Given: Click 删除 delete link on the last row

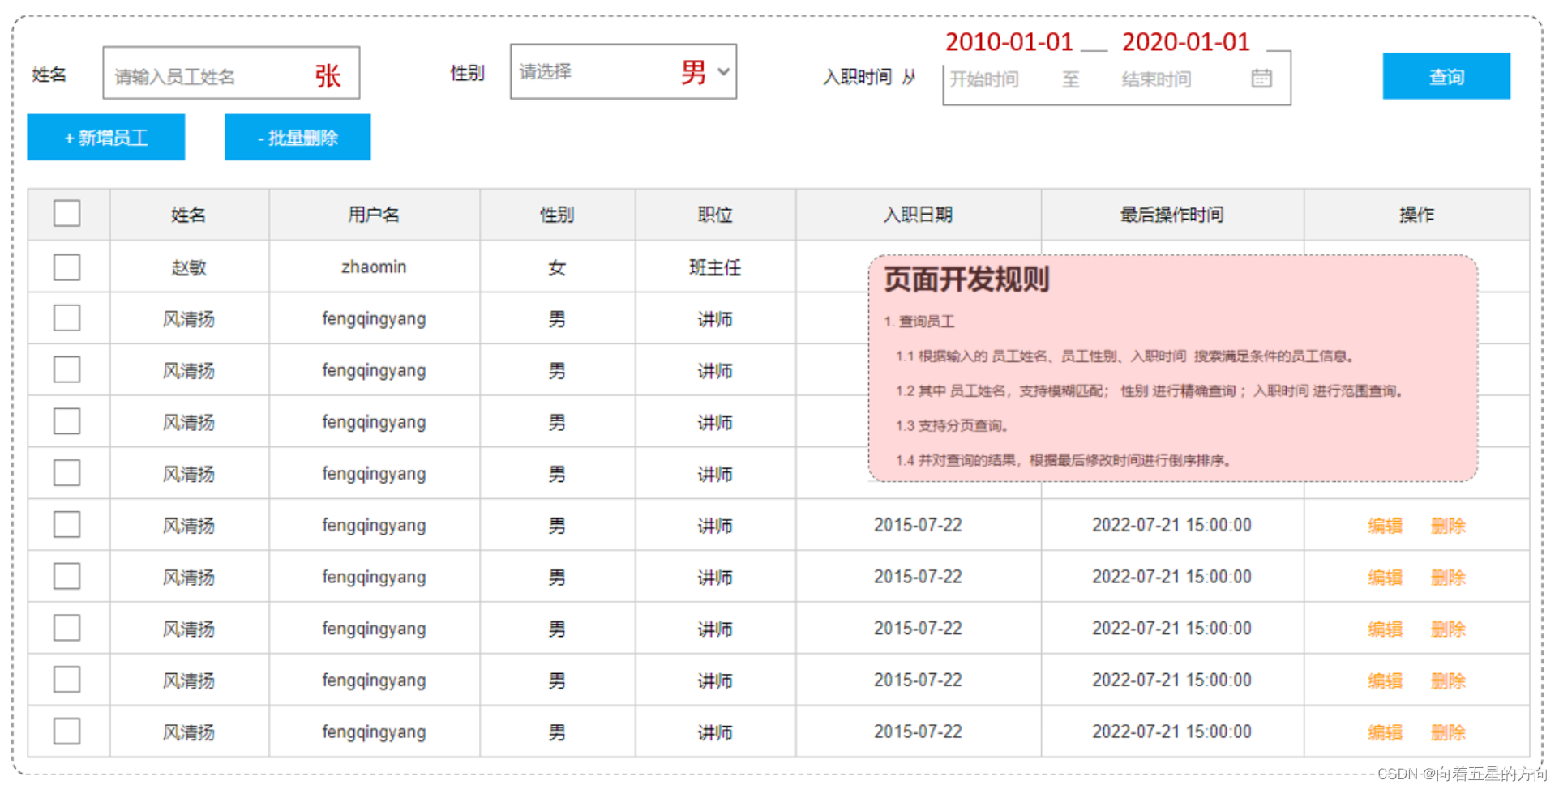Looking at the screenshot, I should click(1448, 731).
